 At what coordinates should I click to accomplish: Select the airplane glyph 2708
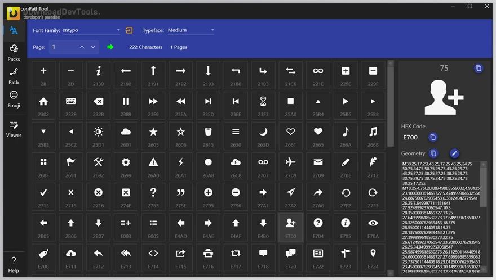click(290, 166)
